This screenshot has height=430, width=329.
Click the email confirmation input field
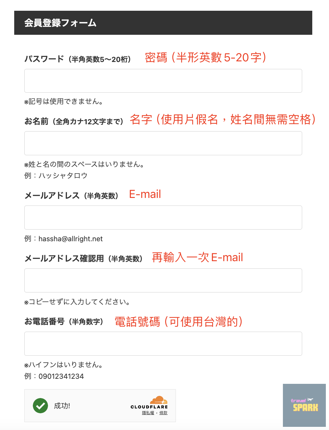(x=163, y=280)
